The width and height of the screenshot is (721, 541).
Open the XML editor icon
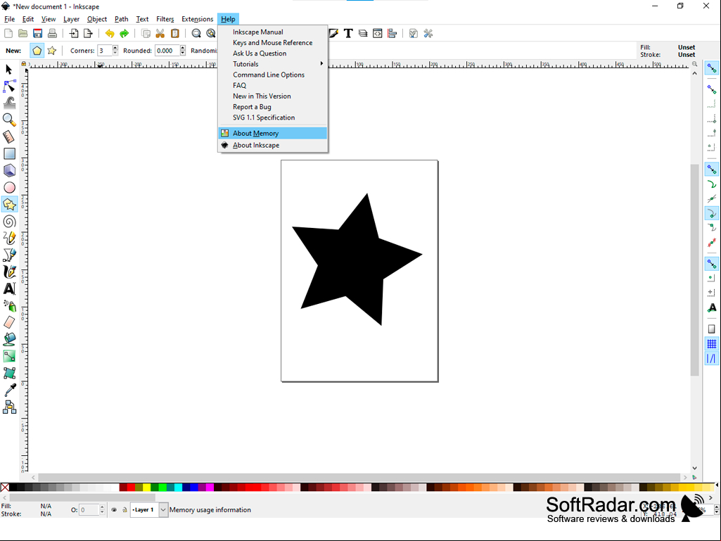378,33
